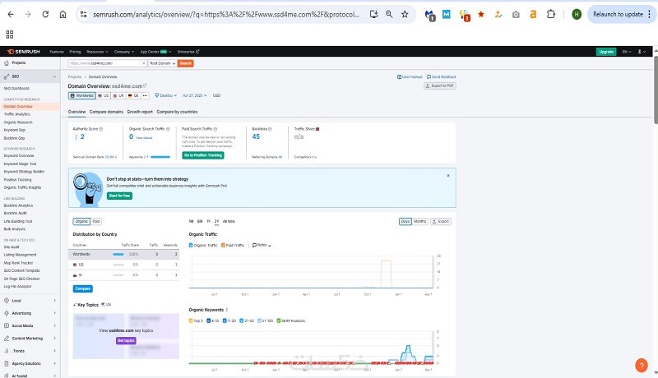Screen dimensions: 658x378
Task: Open the more countries ellipsis button
Action: tap(145, 95)
